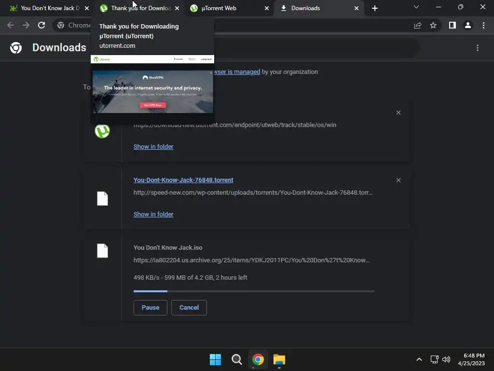Share this page icon
Image resolution: width=494 pixels, height=371 pixels.
(x=418, y=25)
